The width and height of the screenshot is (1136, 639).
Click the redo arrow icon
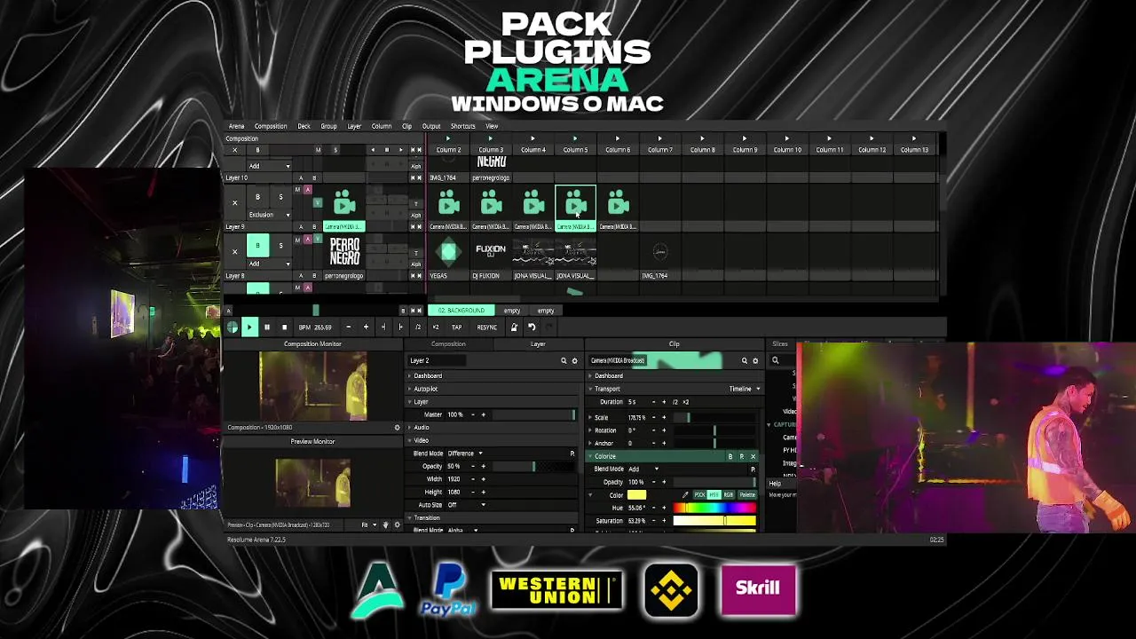(x=548, y=327)
